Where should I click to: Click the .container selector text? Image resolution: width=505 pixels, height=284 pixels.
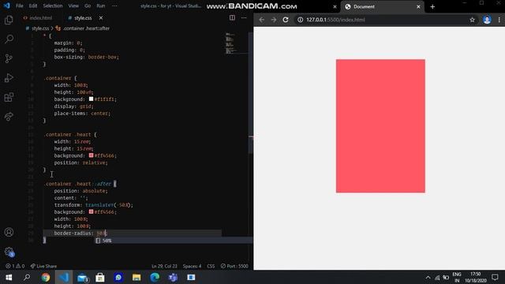tap(58, 78)
